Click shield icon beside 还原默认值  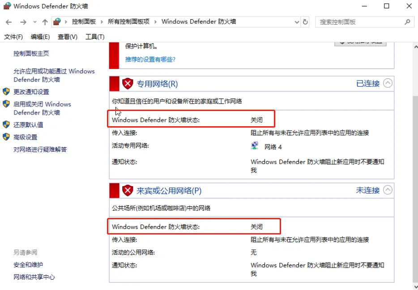[6, 124]
